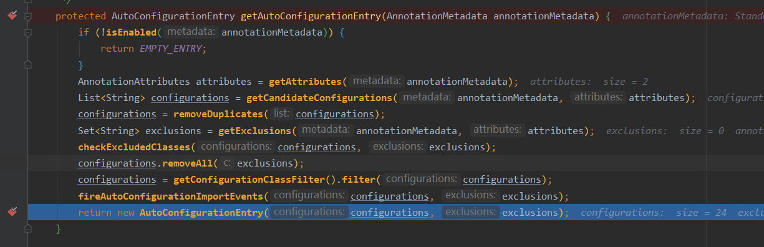Screen dimensions: 764x247
Task: Click inline debug value 'exclusions: size = 0'
Action: (665, 131)
